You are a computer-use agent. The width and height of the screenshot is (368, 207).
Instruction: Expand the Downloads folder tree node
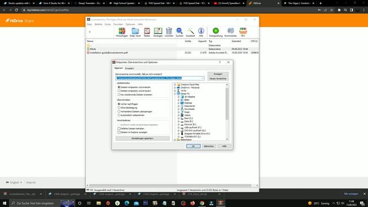click(179, 109)
